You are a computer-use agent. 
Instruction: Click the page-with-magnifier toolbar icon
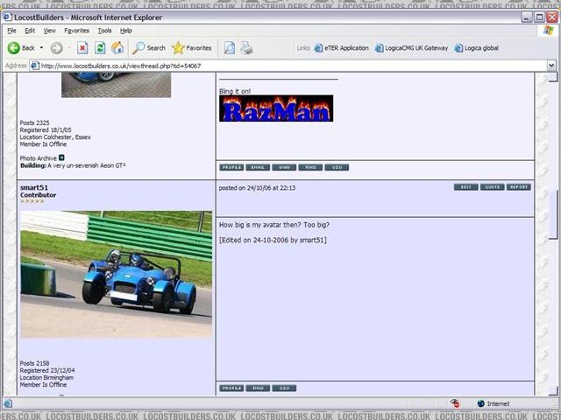(x=230, y=48)
